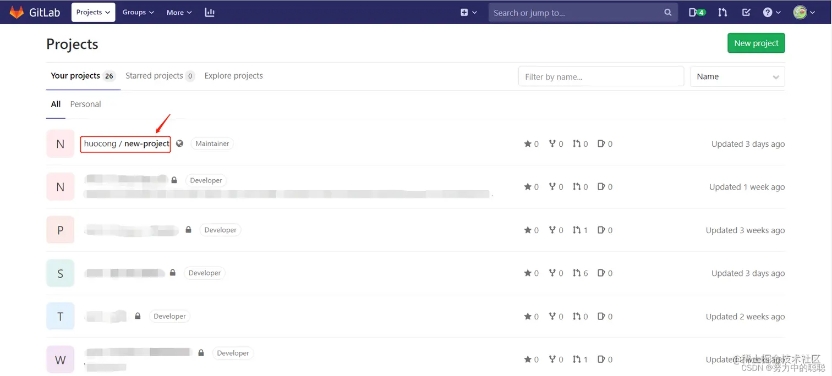Expand the More navigation menu
Viewport: 832px width, 376px height.
(179, 12)
